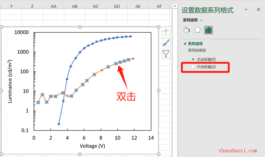Select the 次坐标轴(S) radio button

193,66
